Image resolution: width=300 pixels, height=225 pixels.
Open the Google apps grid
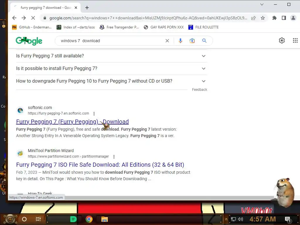coord(295,40)
